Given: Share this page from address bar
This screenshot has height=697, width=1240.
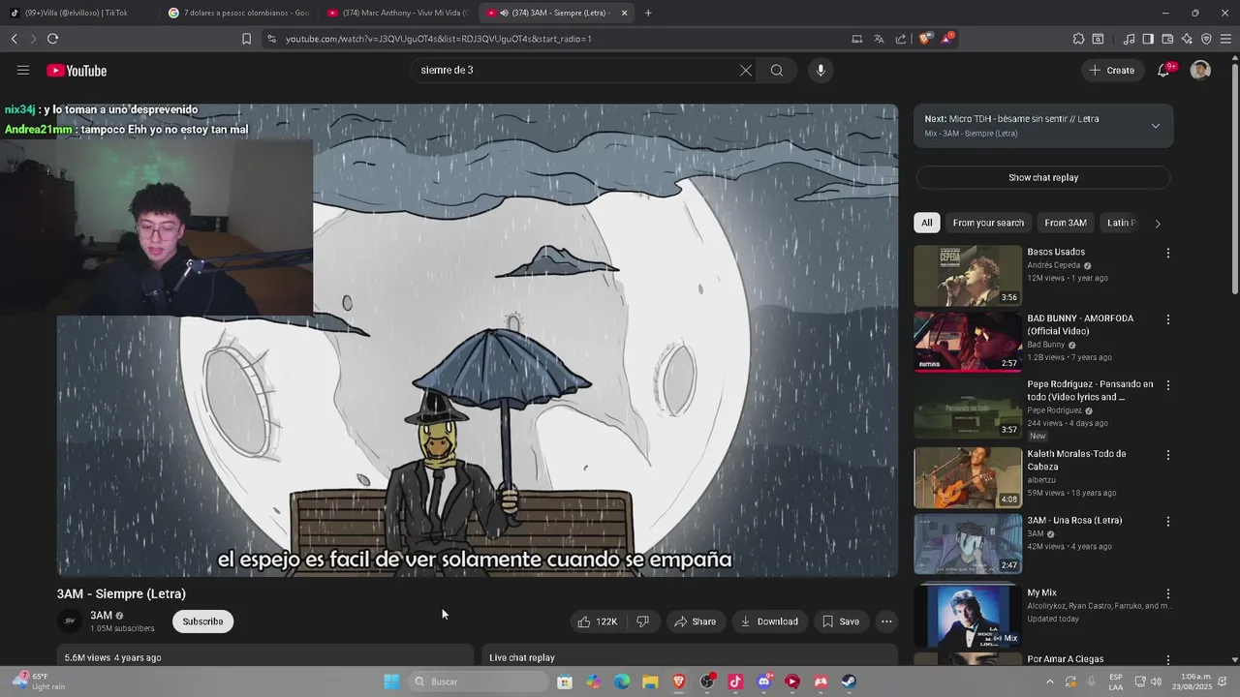Looking at the screenshot, I should tap(901, 39).
